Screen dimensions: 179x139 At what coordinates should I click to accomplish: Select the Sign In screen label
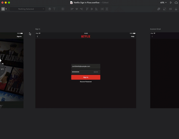38,29
